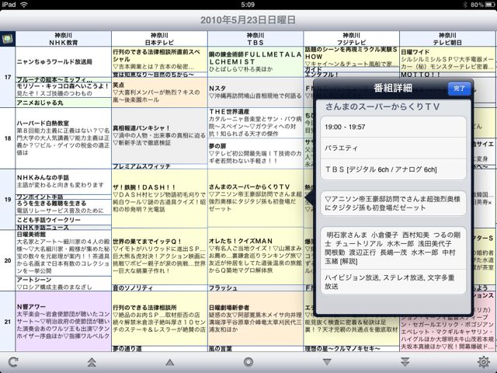Open program ワンポイント手話
This screenshot has height=373, width=497.
tap(64, 197)
